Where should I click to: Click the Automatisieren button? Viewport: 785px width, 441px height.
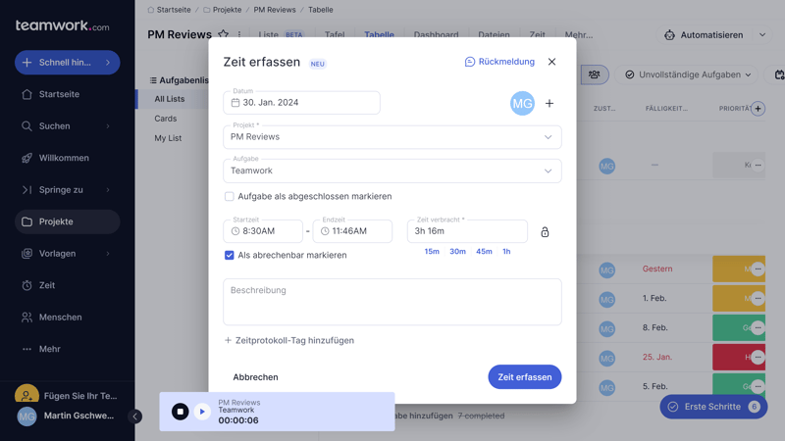(705, 35)
